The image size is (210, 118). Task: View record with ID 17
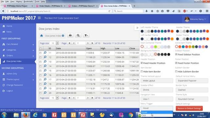[x=45, y=79]
